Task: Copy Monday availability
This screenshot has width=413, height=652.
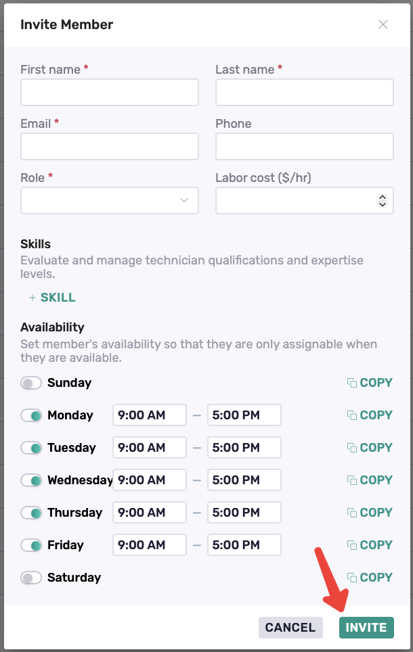Action: pyautogui.click(x=370, y=415)
